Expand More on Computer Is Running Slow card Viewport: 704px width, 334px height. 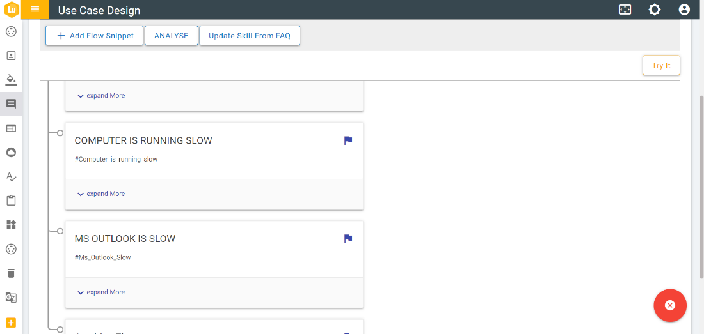point(101,194)
